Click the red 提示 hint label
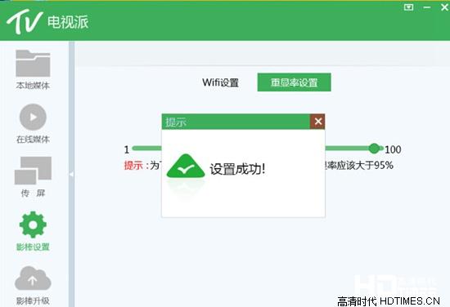Screen dimensions: 450x307 click(x=133, y=165)
